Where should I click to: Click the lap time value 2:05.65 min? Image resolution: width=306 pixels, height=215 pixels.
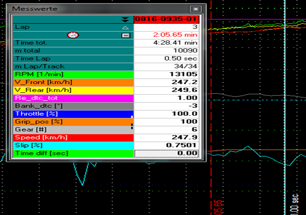[x=166, y=35]
